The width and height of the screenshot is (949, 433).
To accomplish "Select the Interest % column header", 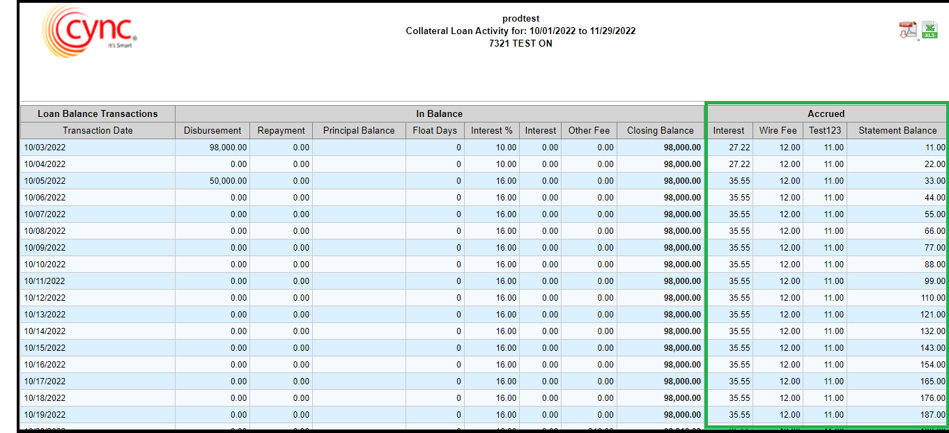I will point(491,130).
